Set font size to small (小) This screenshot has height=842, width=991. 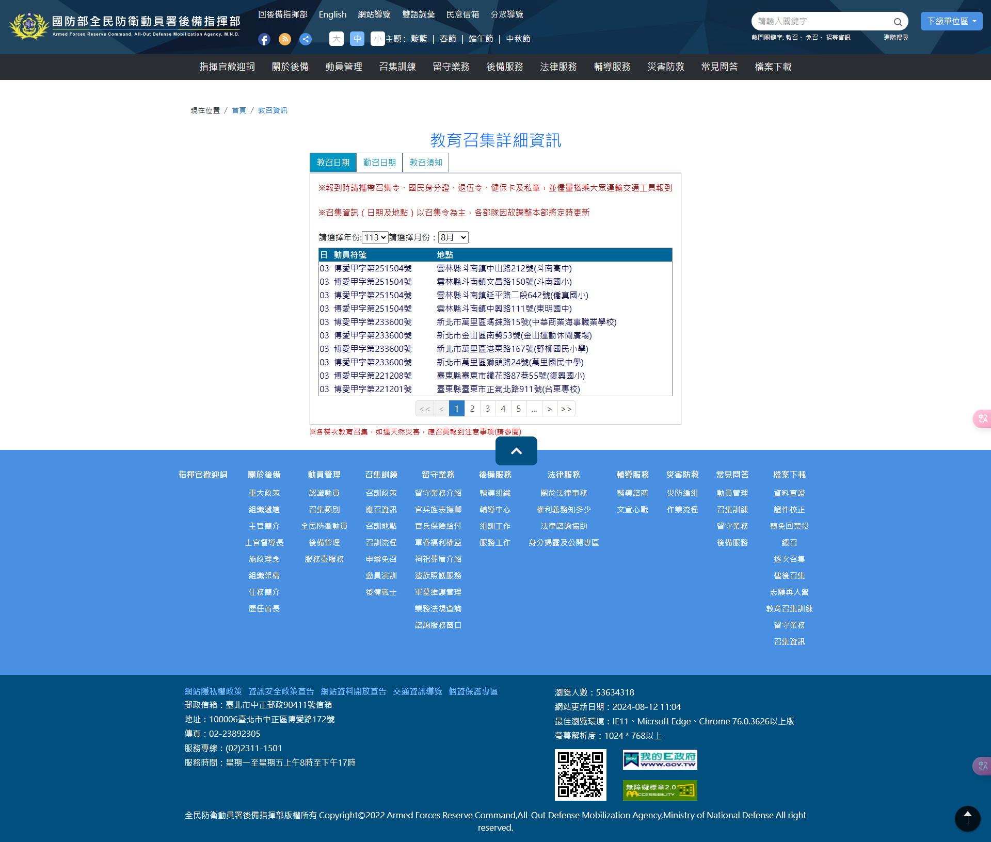click(x=377, y=39)
